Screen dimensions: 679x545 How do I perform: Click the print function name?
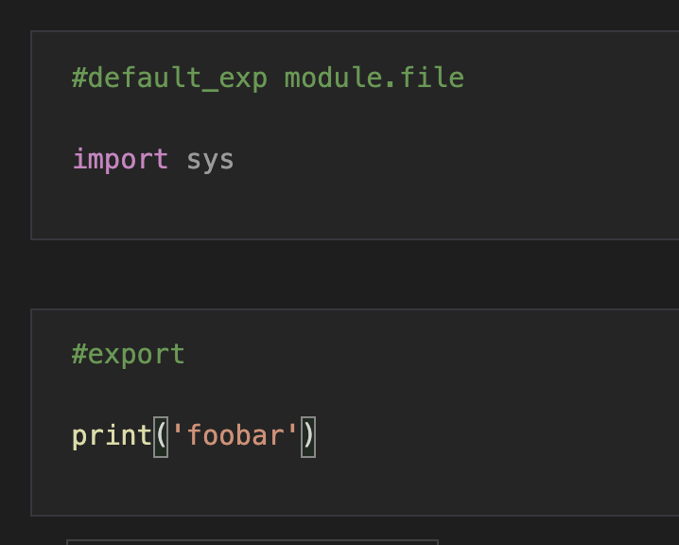[x=113, y=436]
